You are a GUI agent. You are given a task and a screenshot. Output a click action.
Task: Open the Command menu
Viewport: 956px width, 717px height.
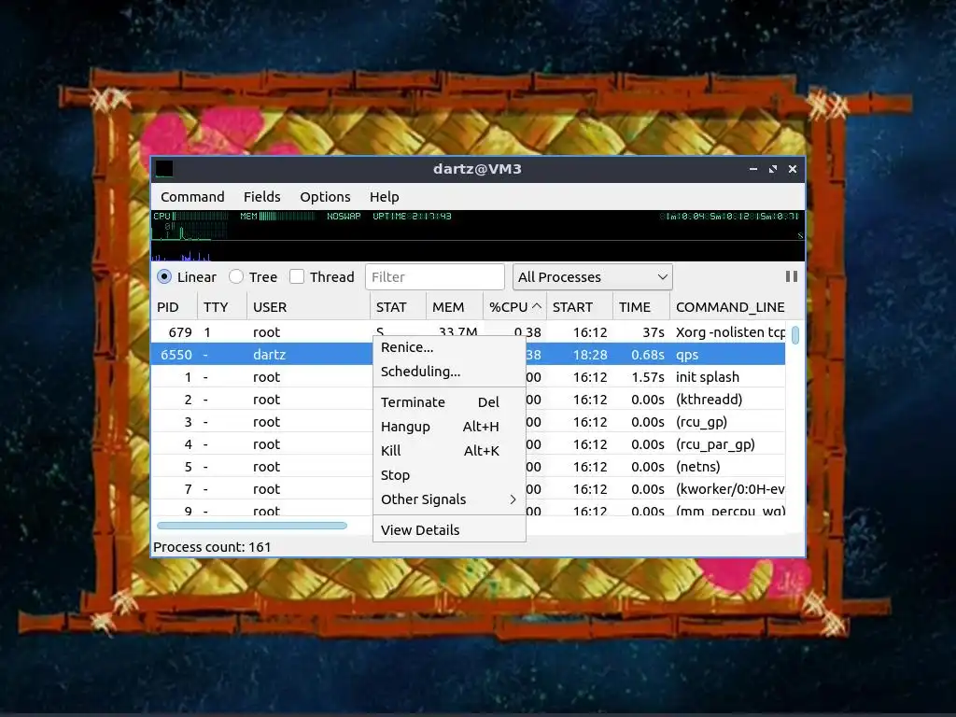coord(192,197)
